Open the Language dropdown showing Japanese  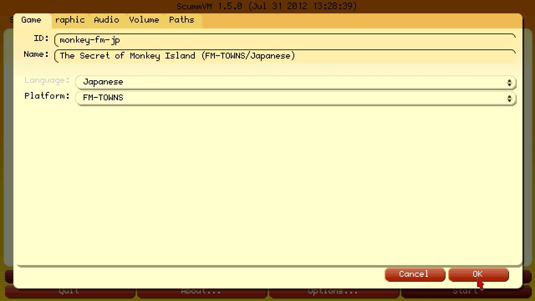coord(296,82)
